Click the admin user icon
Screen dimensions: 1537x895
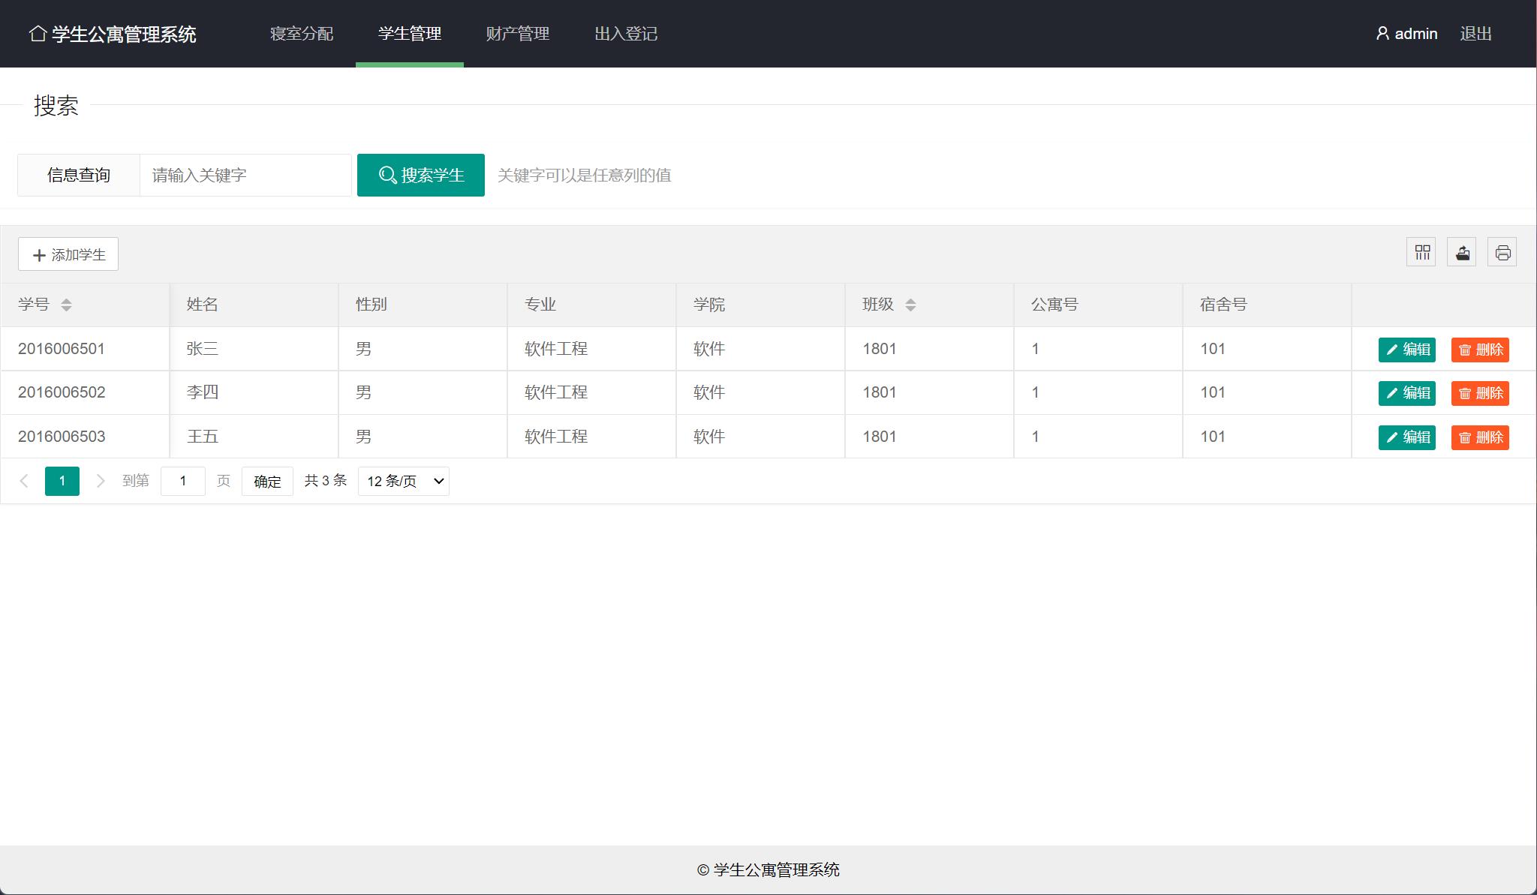coord(1382,34)
